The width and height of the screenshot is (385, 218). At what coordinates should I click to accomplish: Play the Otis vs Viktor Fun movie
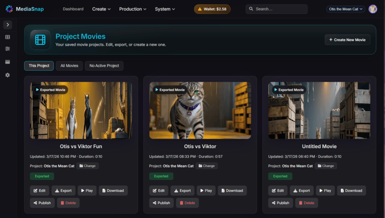point(86,191)
